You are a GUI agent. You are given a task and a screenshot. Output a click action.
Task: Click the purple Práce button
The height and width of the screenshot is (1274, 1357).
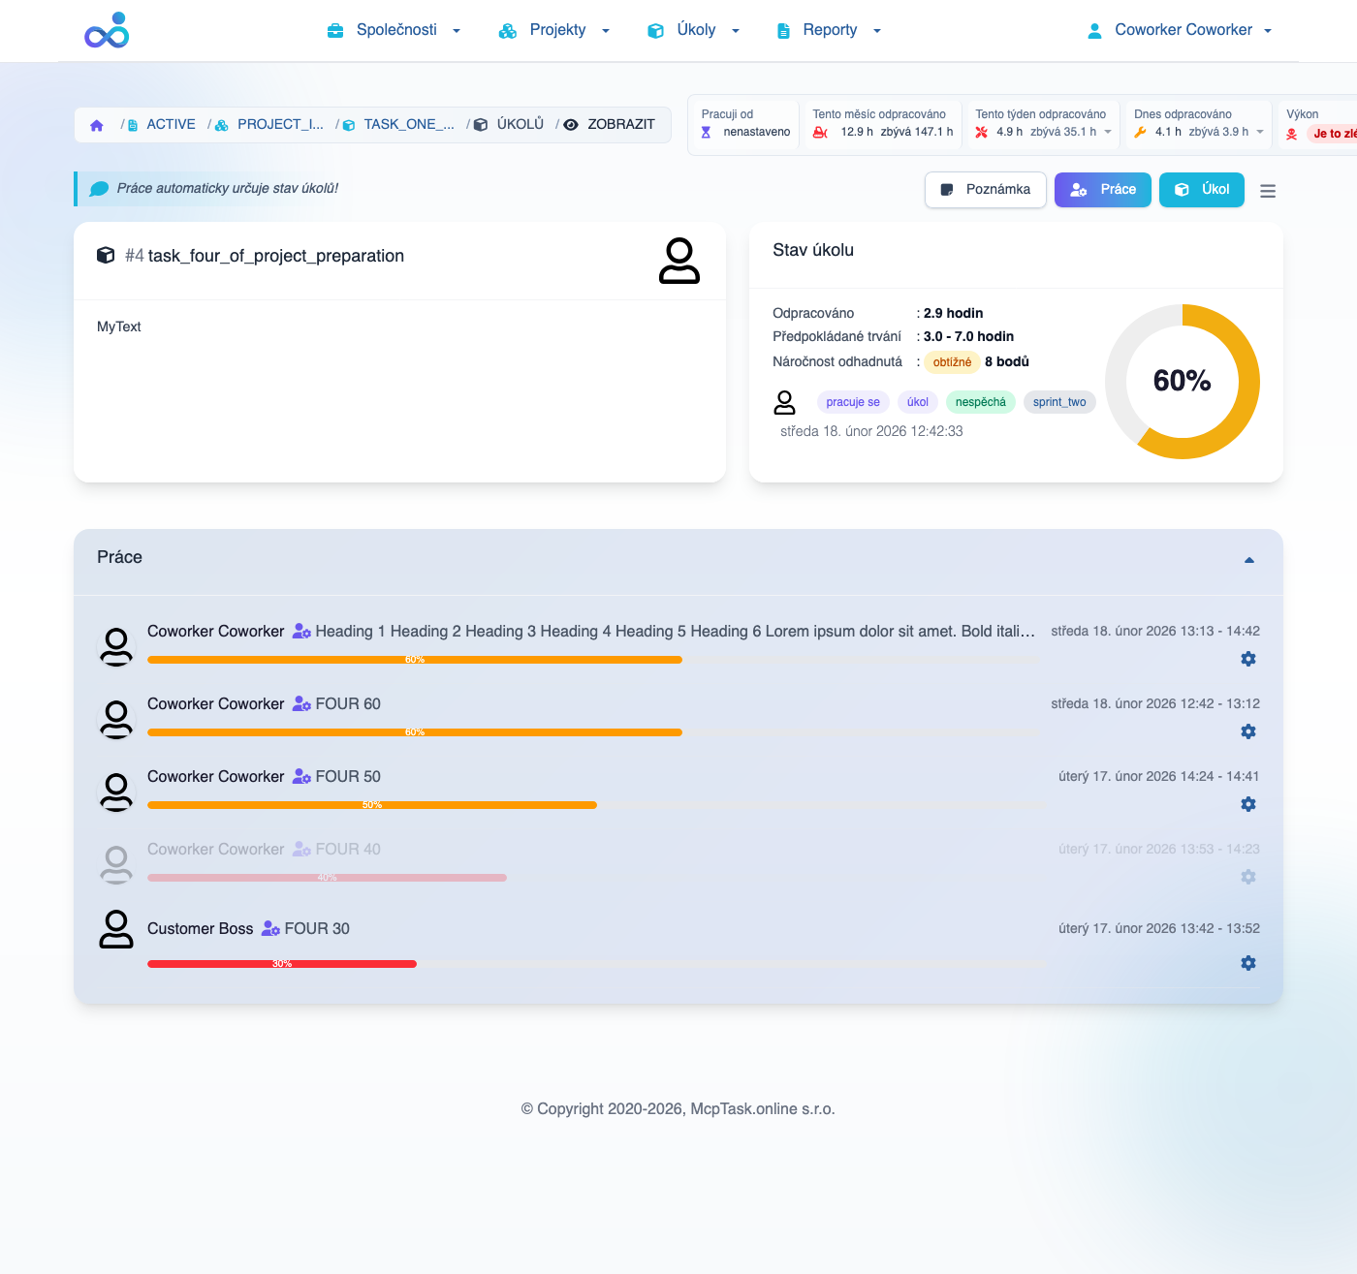point(1103,190)
